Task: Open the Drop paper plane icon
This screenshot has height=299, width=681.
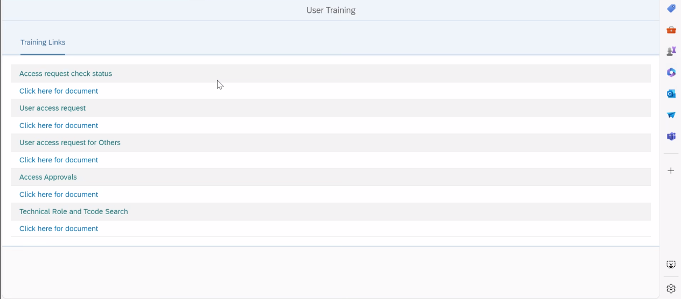Action: (x=671, y=115)
